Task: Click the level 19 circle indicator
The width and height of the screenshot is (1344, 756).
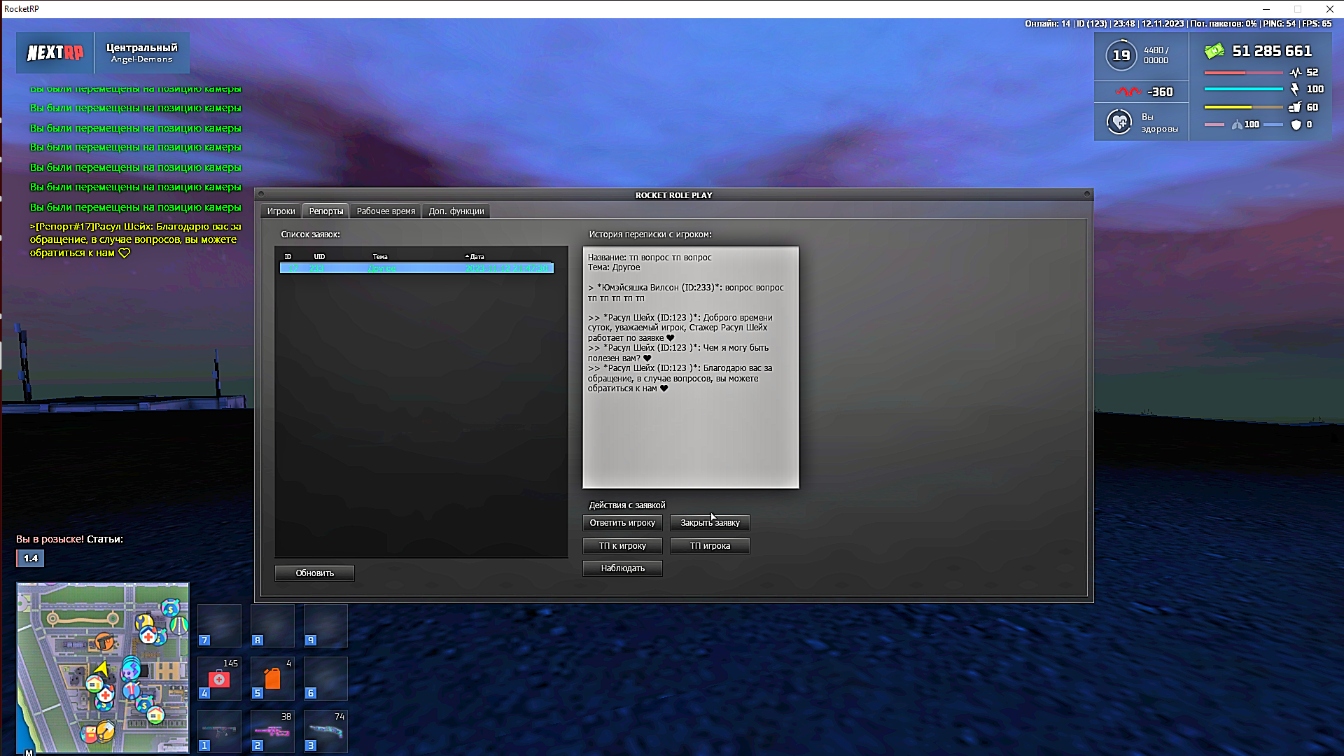Action: tap(1121, 55)
